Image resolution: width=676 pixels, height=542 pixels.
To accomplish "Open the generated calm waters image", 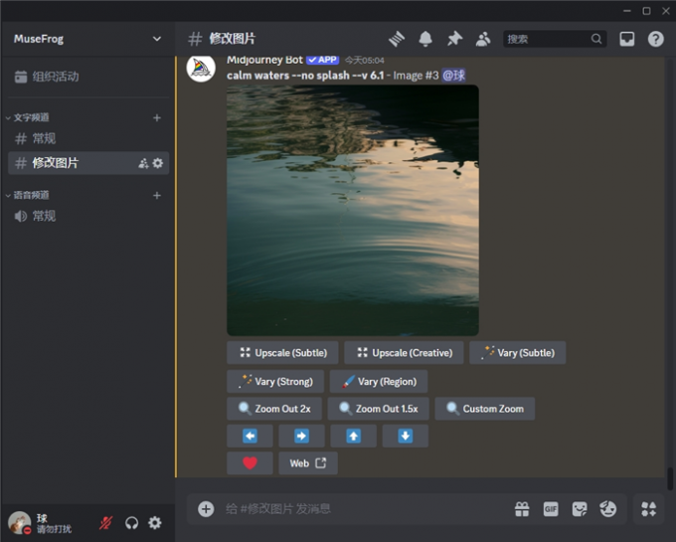I will pos(353,210).
